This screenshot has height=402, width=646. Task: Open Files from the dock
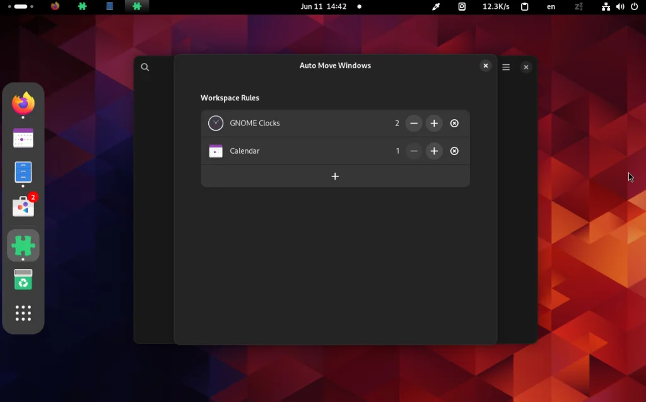(23, 172)
